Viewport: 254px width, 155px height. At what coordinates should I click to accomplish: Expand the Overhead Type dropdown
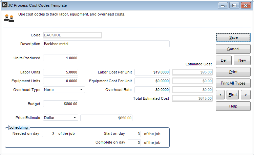(x=82, y=90)
